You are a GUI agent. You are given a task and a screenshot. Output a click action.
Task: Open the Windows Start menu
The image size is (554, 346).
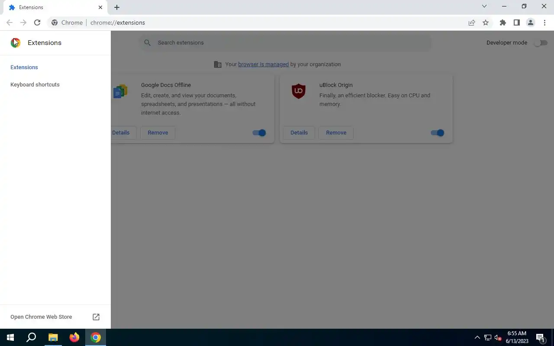[x=10, y=337]
